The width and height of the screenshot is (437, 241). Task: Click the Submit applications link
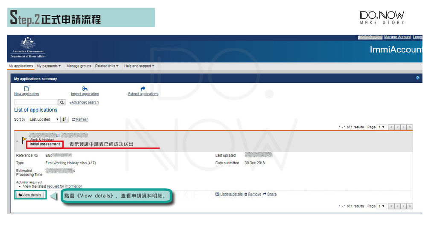(x=143, y=94)
